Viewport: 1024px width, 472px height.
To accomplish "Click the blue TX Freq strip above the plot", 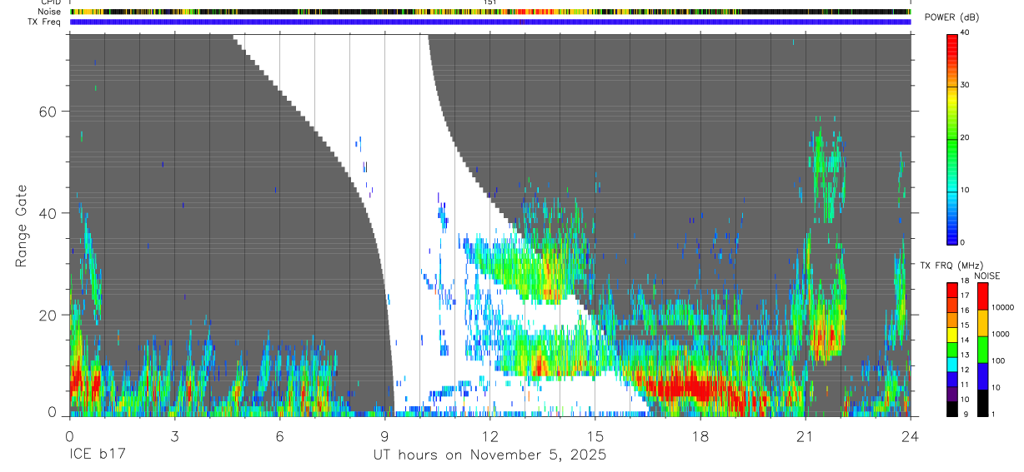I will pos(489,22).
